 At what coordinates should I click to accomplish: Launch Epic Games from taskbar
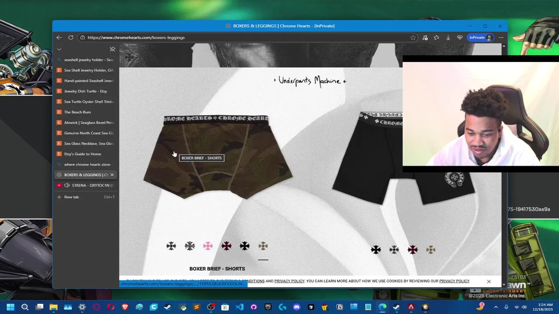point(268,307)
